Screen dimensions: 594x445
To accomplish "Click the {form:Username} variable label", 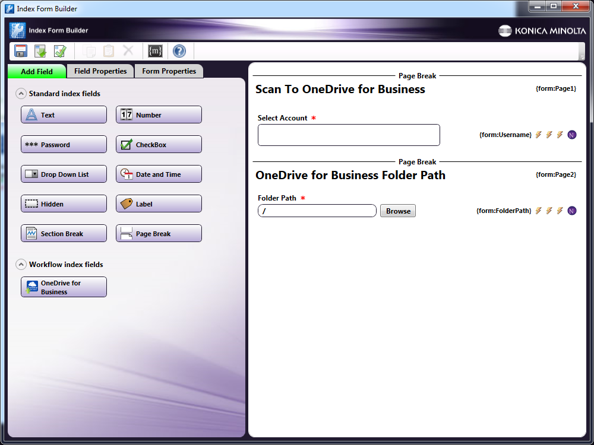I will pos(505,135).
